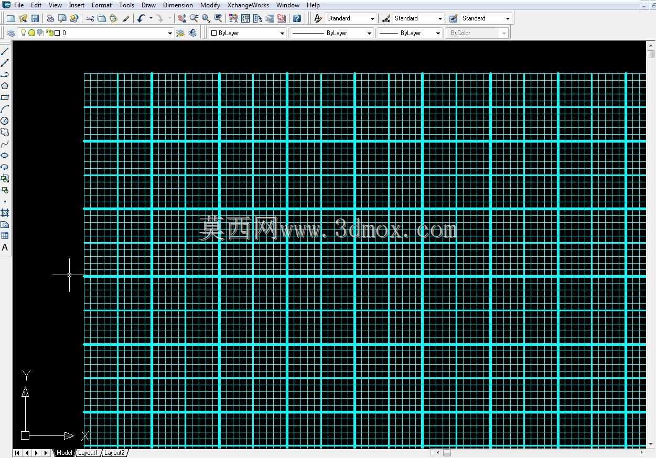Select the Hatch tool
This screenshot has width=656, height=458.
5,213
